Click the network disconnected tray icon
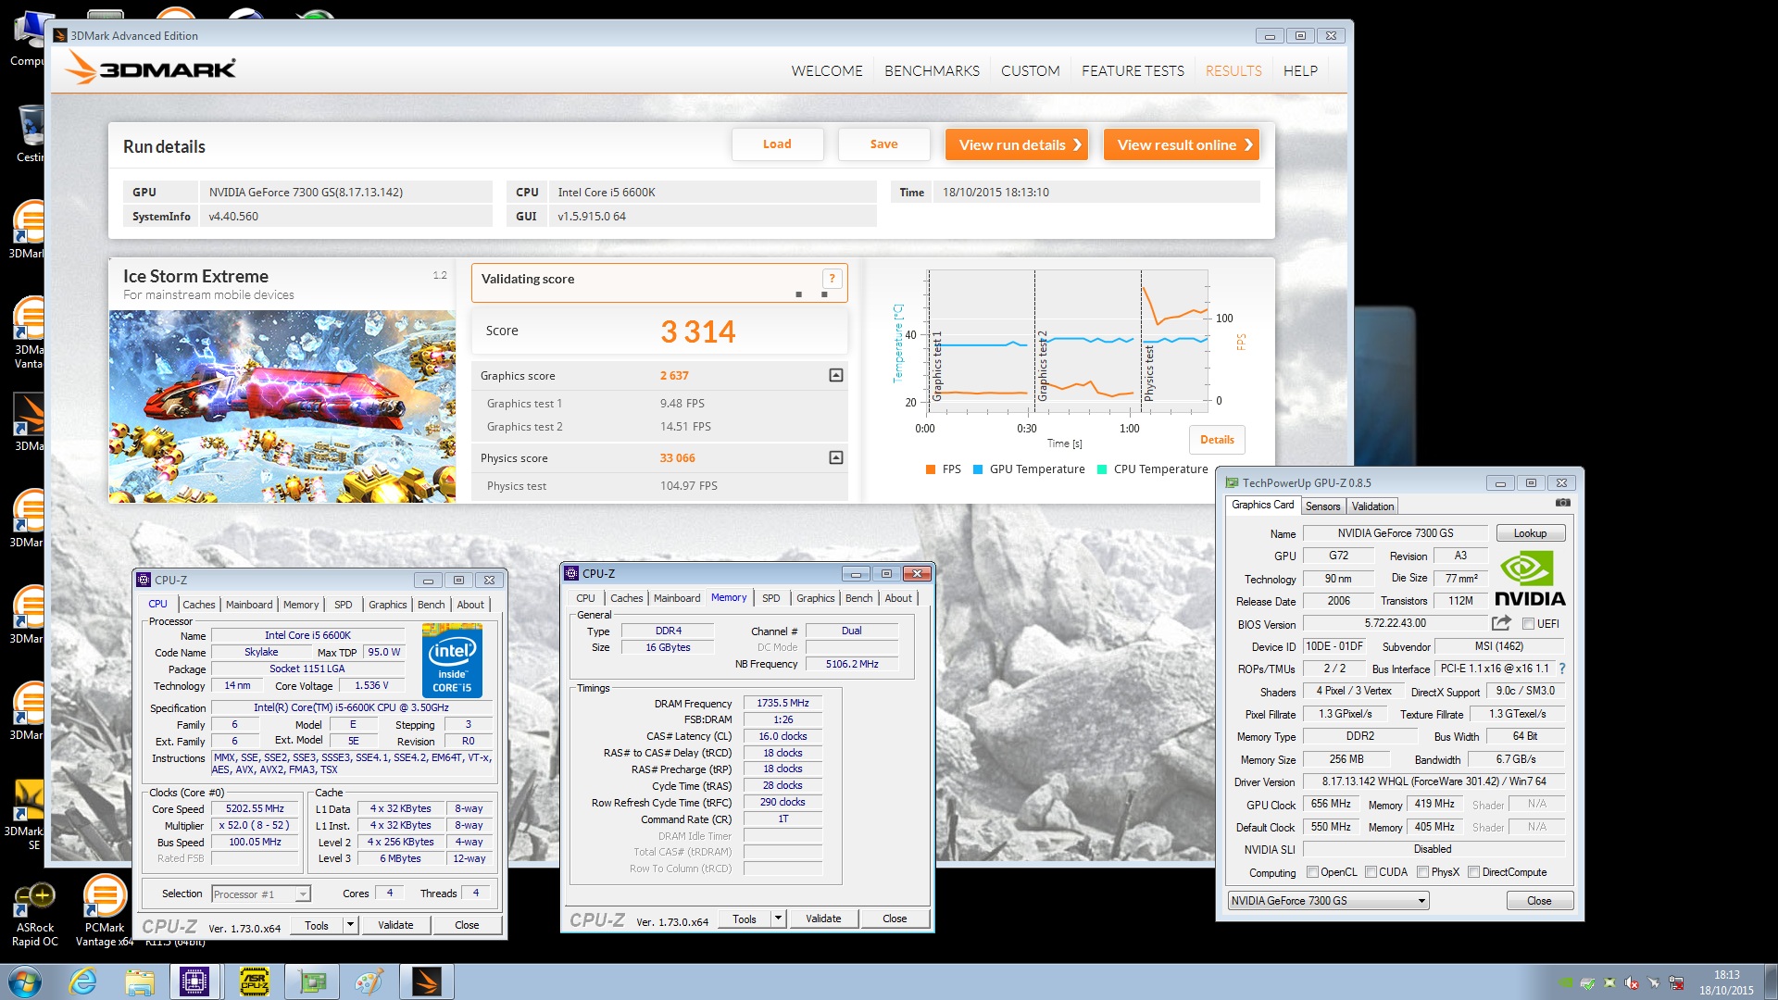 pyautogui.click(x=1676, y=982)
